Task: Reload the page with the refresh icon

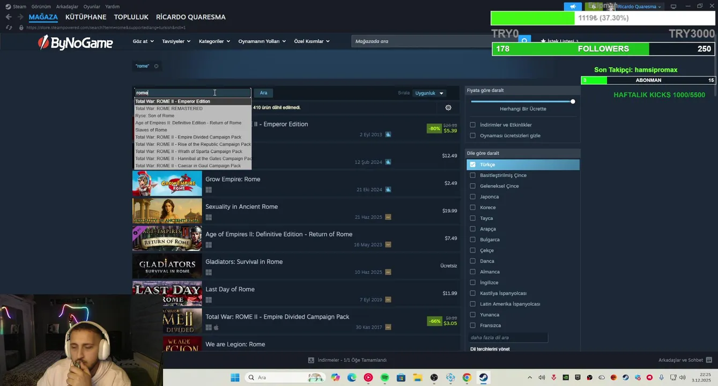Action: coord(9,27)
